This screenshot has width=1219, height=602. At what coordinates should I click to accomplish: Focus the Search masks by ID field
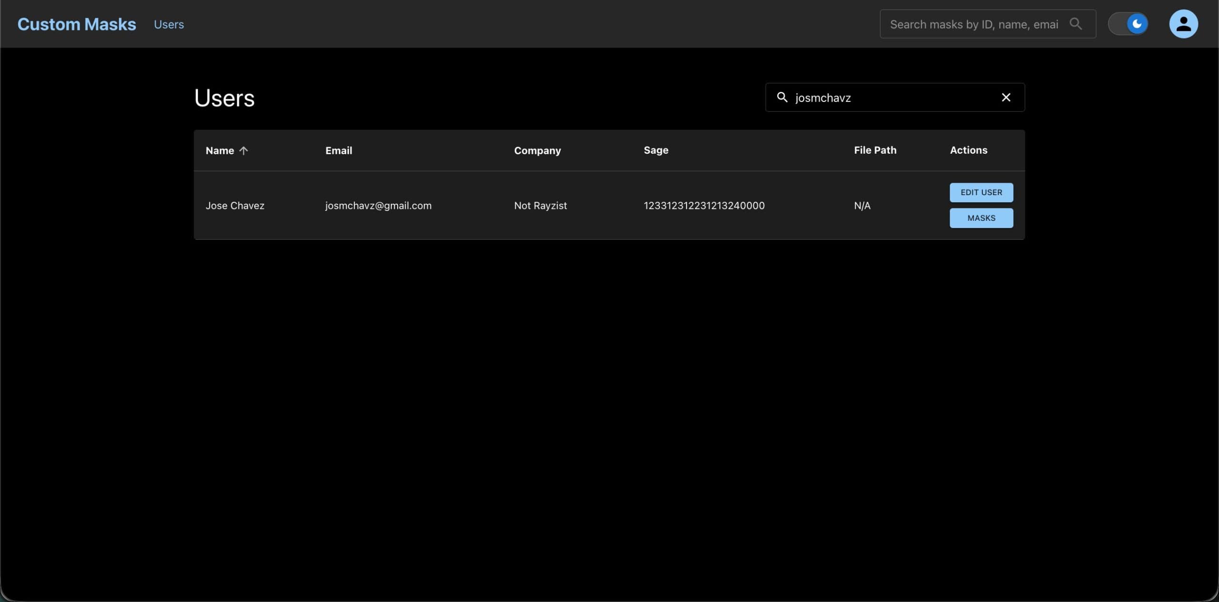tap(973, 24)
